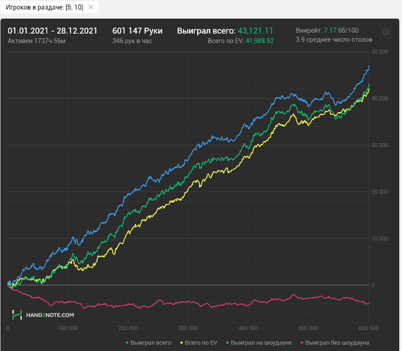The height and width of the screenshot is (351, 402).
Task: Click the pink 'Выиграл без шоудауна' legend dot
Action: [301, 343]
